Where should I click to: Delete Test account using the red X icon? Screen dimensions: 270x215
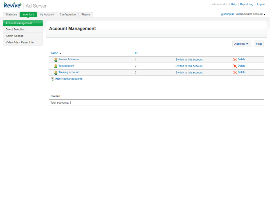236,66
